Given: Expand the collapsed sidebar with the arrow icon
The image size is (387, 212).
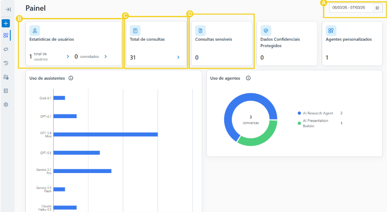Looking at the screenshot, I should tap(8, 9).
